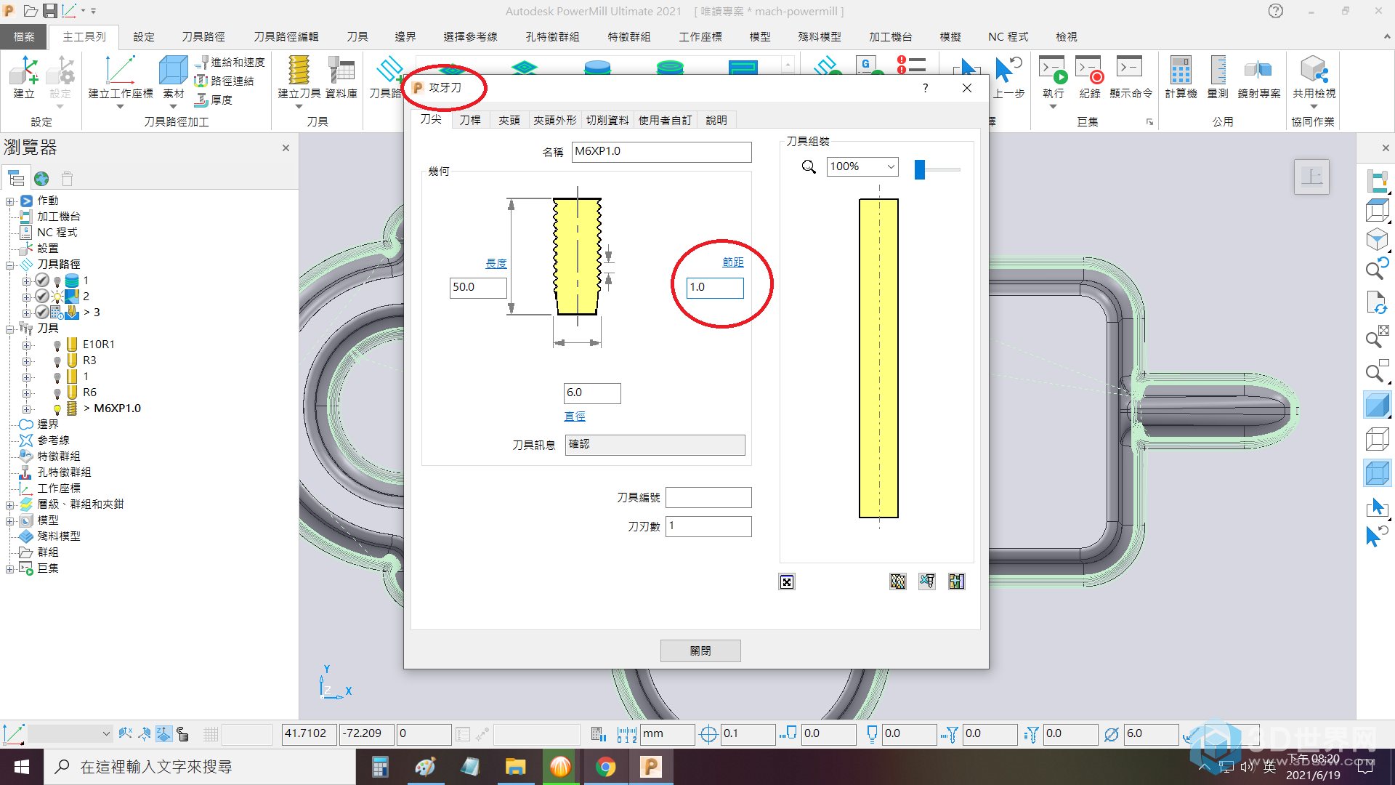This screenshot has height=785, width=1395.
Task: Click the rightmost icon under tool assembly preview
Action: [x=956, y=581]
